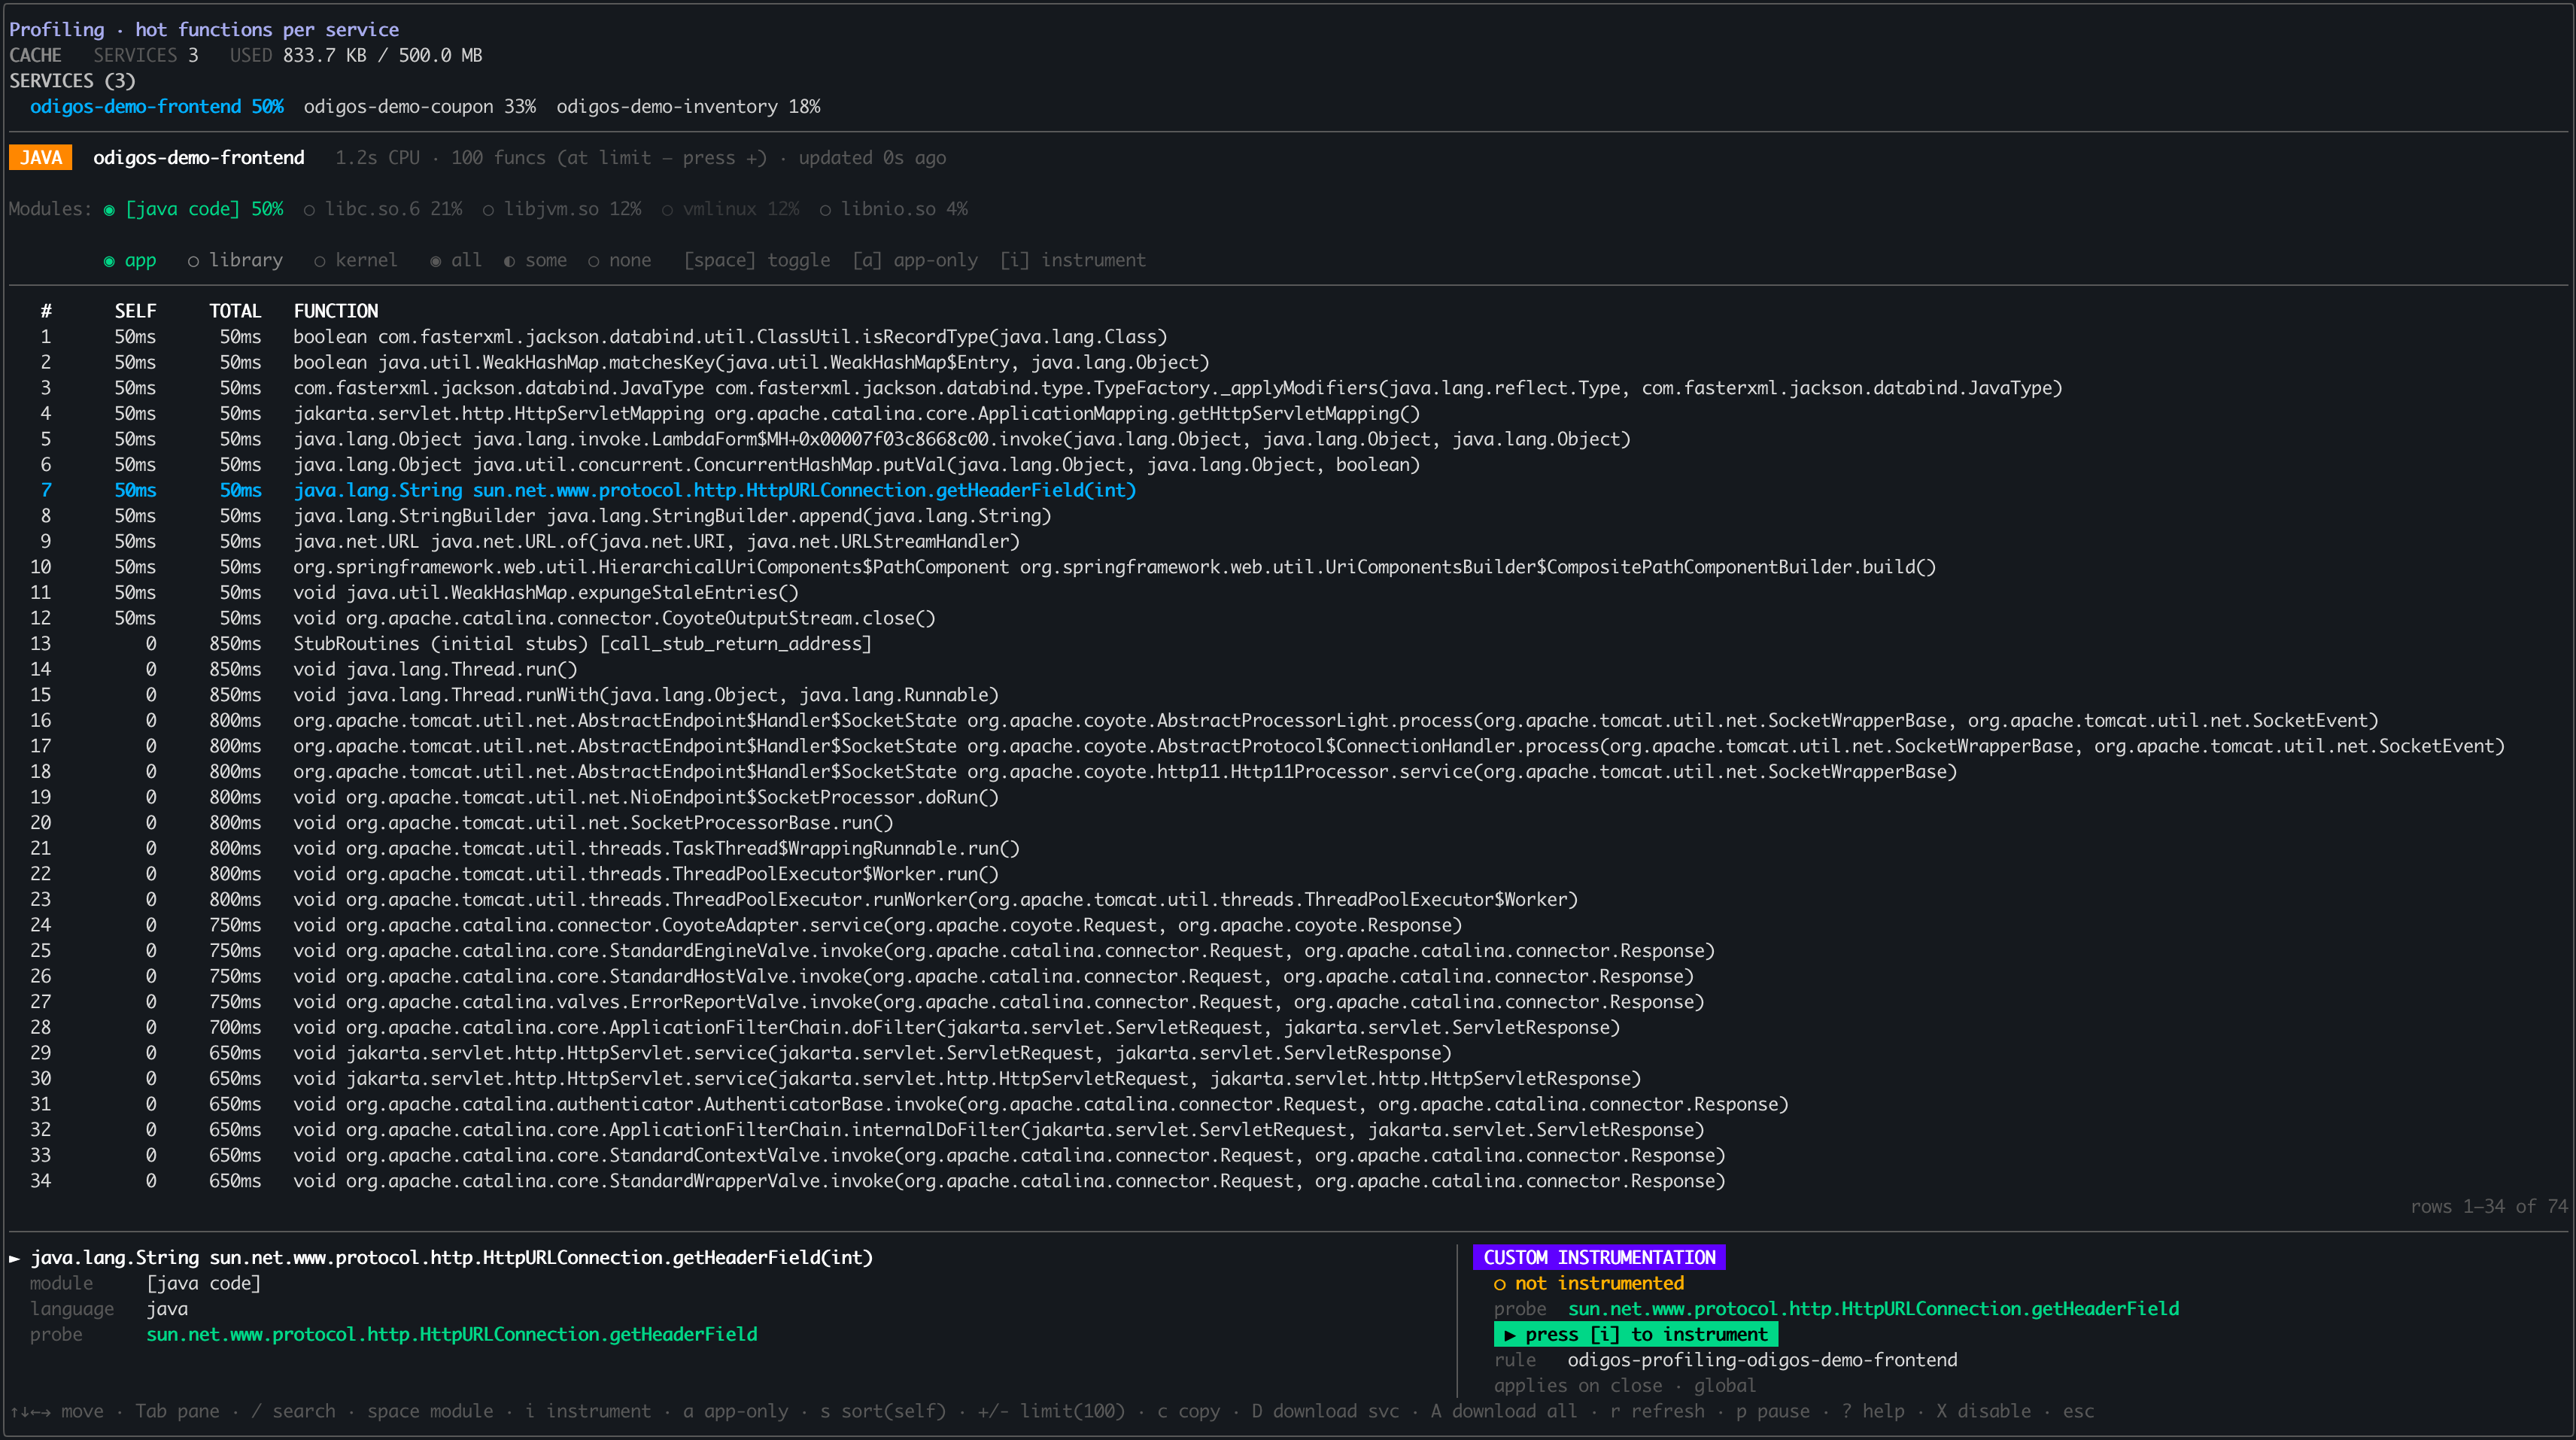
Task: Select row 24 CoyoteAdapter.service function
Action: tap(1288, 925)
